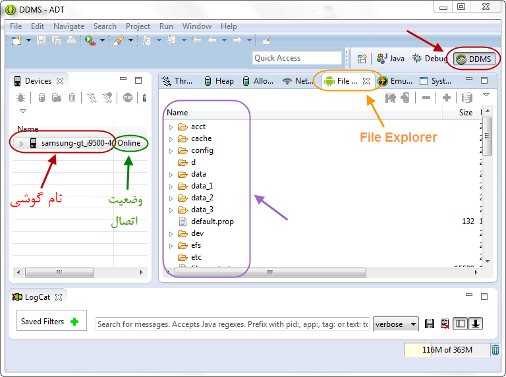
Task: Click the File Explorer horizontal scrollbar thumb
Action: coord(270,272)
